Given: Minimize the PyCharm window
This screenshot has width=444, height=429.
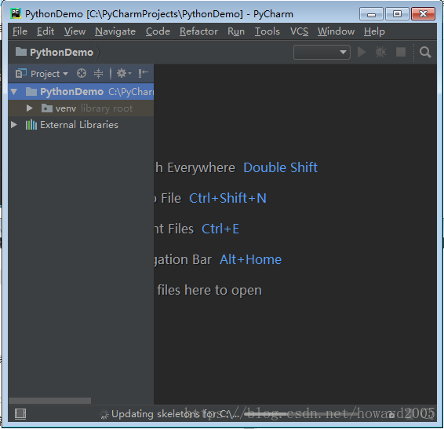Looking at the screenshot, I should [371, 14].
